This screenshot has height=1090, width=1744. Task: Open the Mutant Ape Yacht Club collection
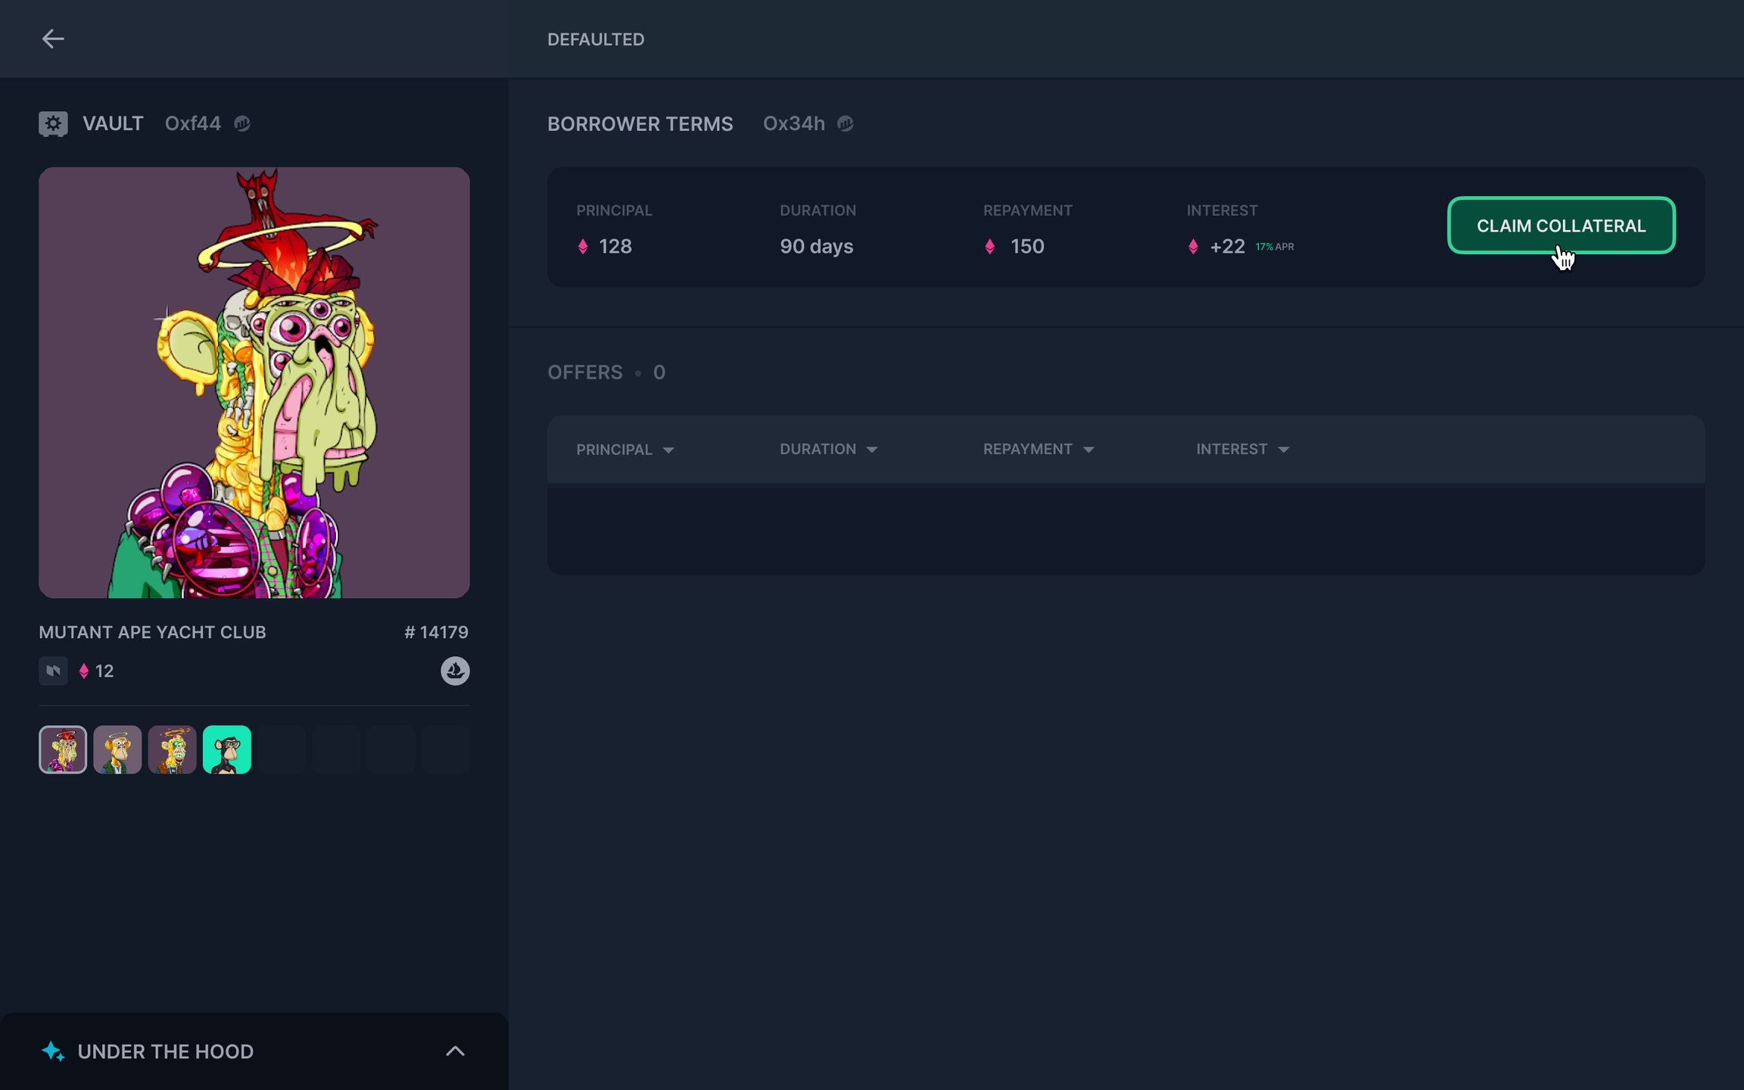click(x=152, y=632)
